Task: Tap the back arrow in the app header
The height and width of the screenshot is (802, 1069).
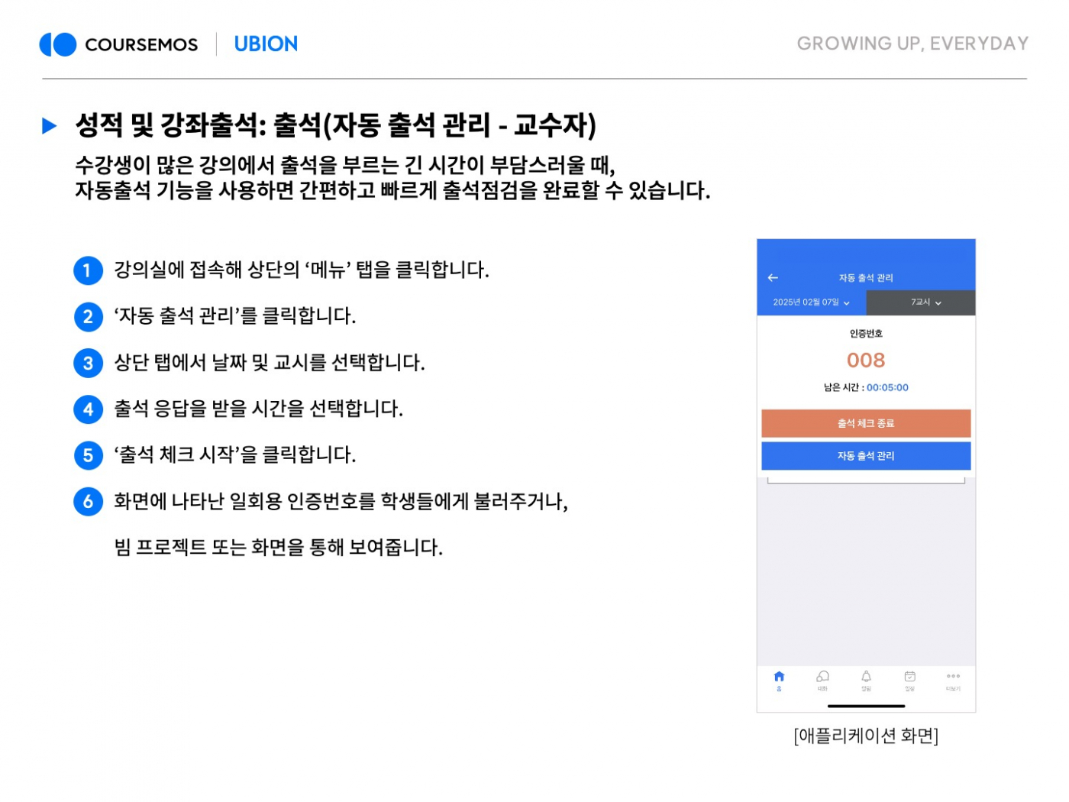Action: point(773,278)
